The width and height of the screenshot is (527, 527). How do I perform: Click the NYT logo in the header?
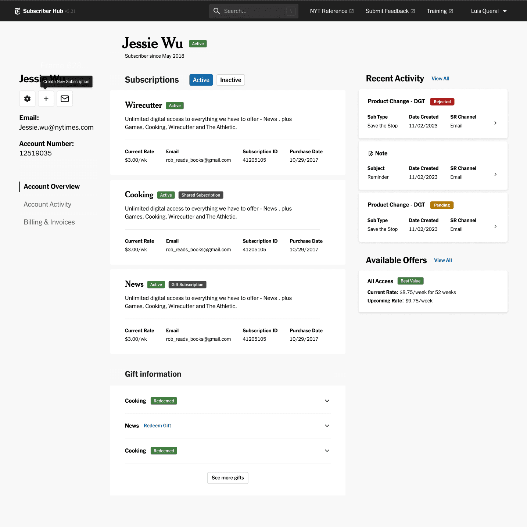point(17,11)
